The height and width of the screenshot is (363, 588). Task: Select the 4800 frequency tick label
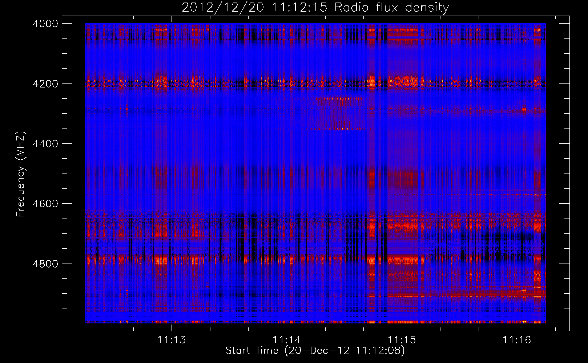coord(45,264)
